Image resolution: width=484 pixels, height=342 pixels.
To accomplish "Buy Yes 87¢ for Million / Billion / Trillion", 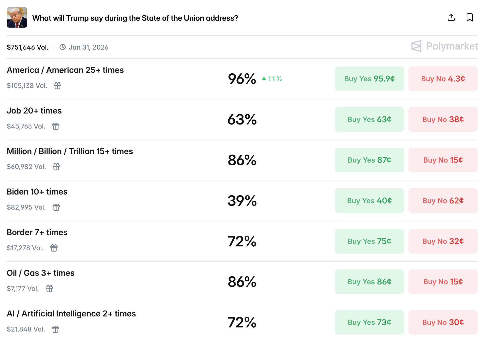I will (369, 160).
